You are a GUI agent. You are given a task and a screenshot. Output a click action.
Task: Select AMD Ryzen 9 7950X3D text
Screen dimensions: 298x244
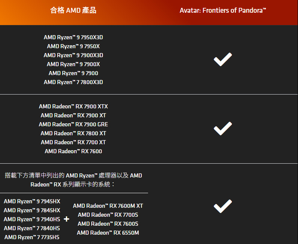(x=73, y=37)
